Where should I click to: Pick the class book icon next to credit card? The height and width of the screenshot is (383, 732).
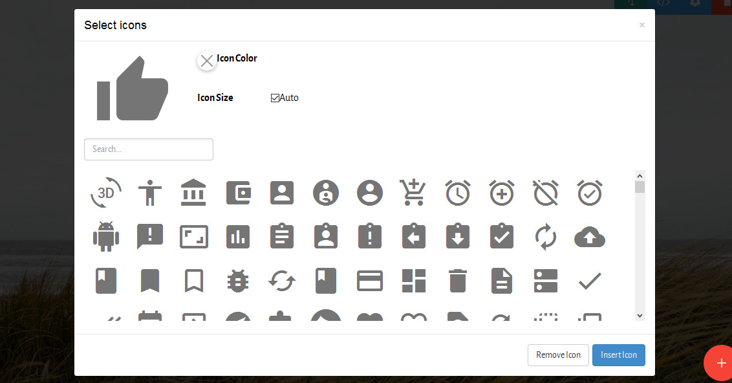[326, 281]
